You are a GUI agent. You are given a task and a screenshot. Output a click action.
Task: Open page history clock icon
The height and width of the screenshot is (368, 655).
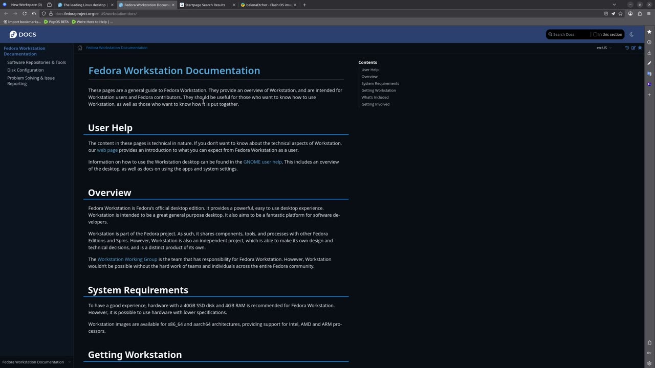coord(627,48)
